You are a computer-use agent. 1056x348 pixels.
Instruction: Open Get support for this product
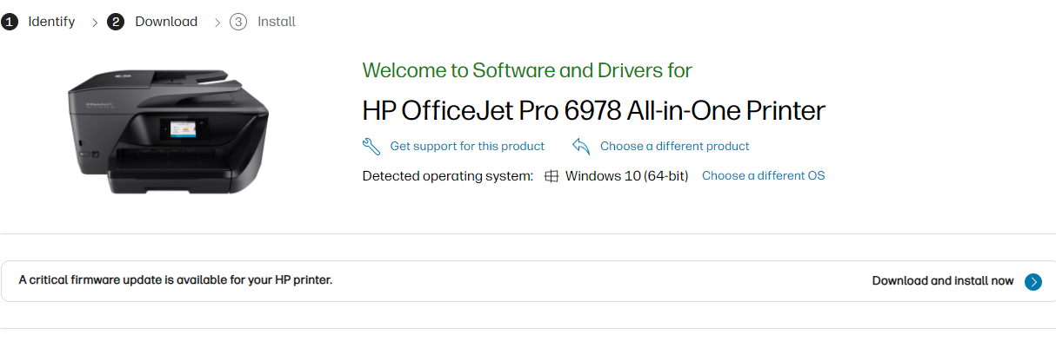467,146
